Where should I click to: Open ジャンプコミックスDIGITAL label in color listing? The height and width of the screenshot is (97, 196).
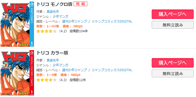[x=112, y=70]
